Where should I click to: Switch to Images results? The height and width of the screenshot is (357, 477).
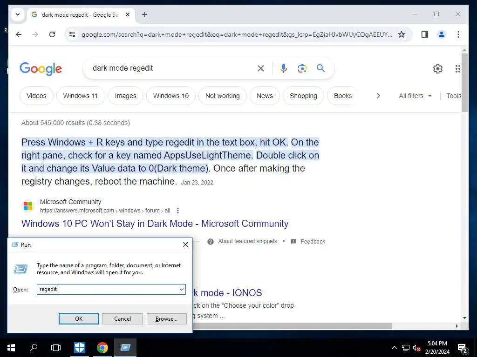pyautogui.click(x=126, y=96)
